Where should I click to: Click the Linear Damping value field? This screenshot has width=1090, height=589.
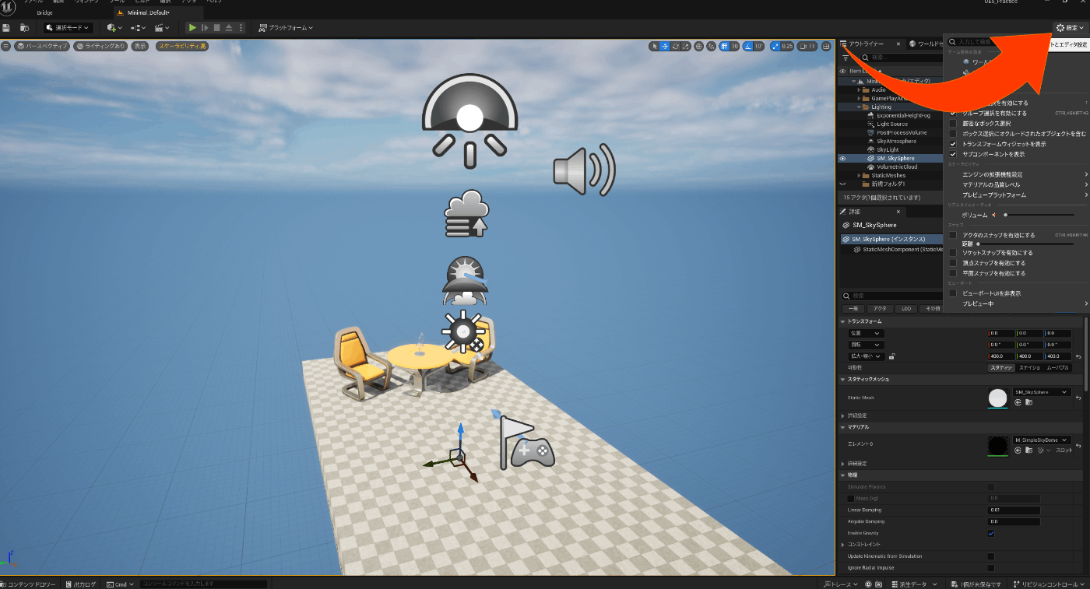[x=1014, y=510]
